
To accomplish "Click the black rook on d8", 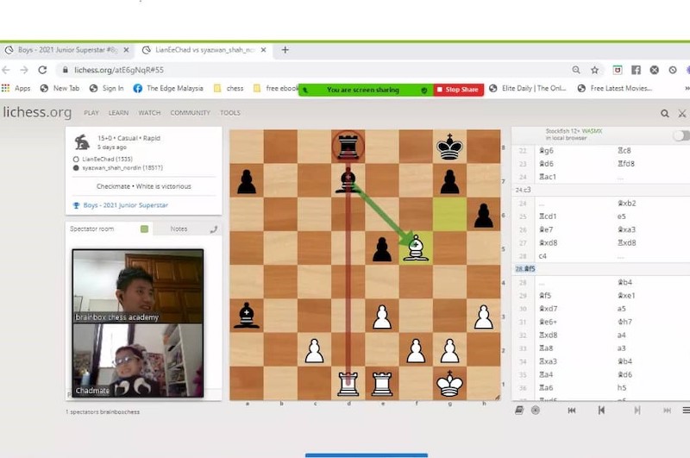I will 348,147.
